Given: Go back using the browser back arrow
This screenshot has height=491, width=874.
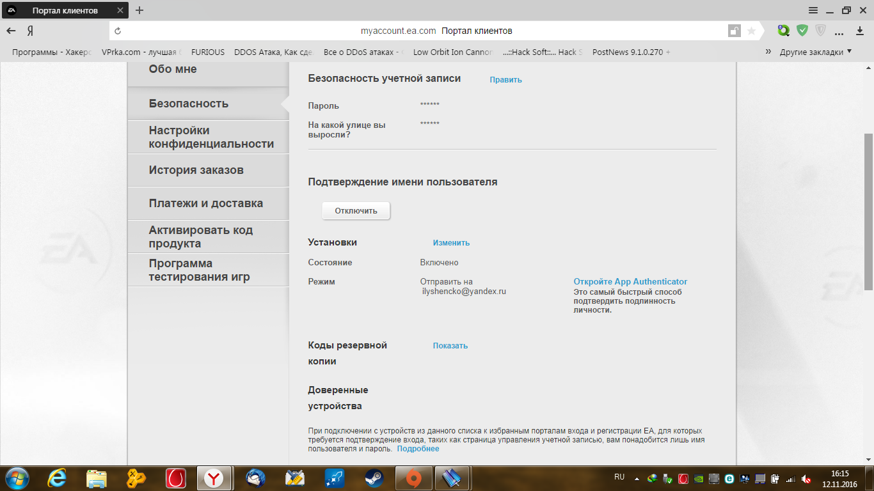Looking at the screenshot, I should [x=11, y=31].
